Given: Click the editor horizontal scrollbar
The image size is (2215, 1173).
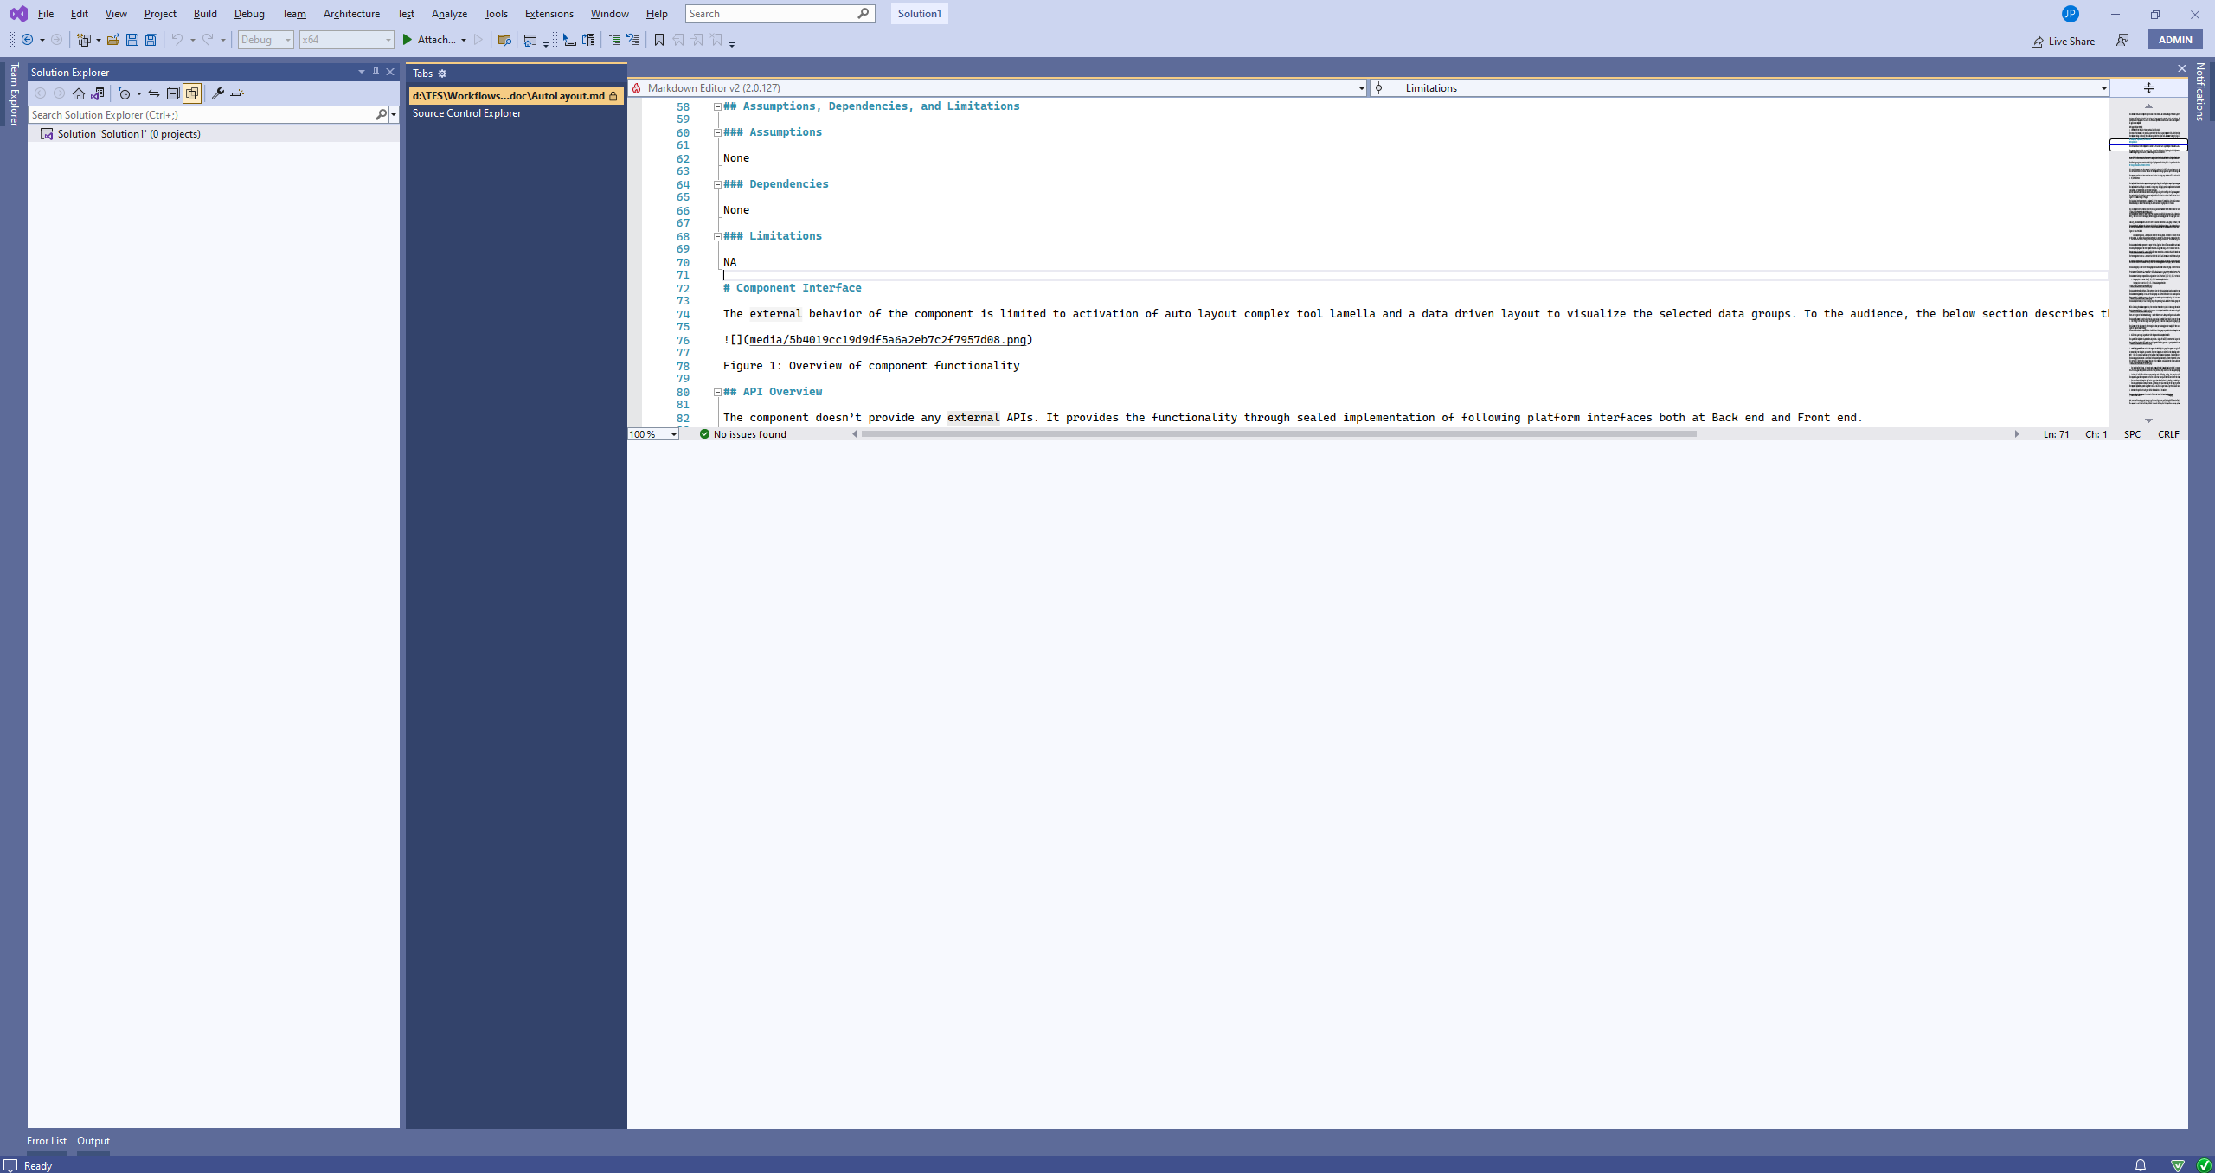Looking at the screenshot, I should (1278, 434).
